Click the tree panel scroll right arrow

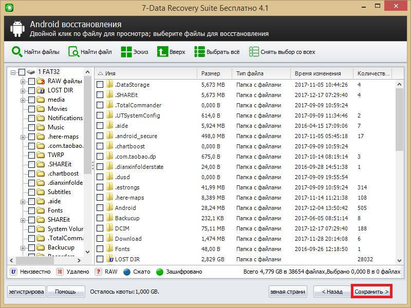pyautogui.click(x=79, y=260)
